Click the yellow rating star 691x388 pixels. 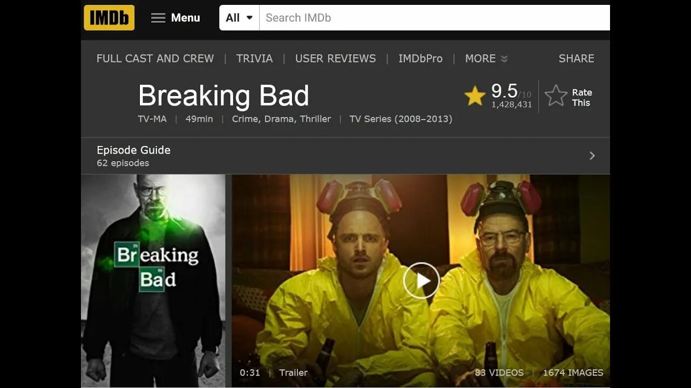(475, 96)
